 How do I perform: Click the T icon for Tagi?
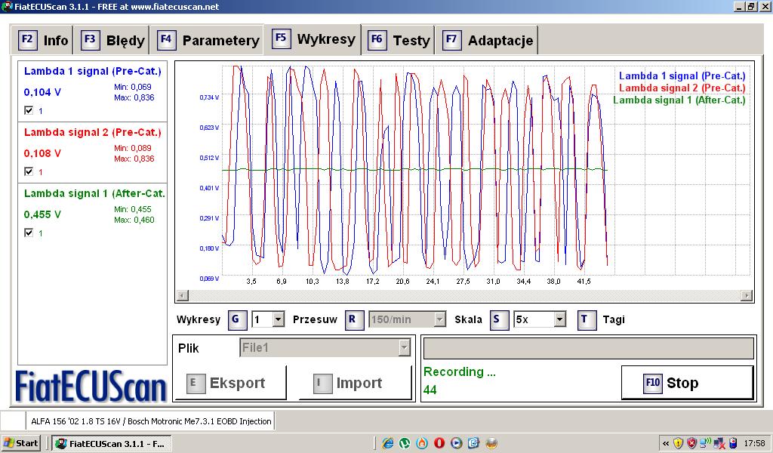pos(584,319)
